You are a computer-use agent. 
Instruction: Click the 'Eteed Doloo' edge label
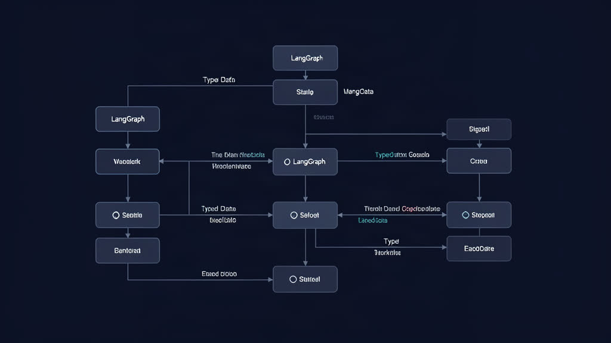pyautogui.click(x=219, y=274)
